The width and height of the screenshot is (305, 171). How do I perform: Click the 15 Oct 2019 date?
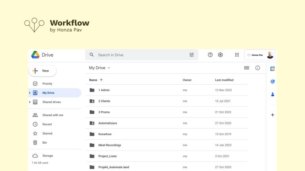[x=223, y=134]
